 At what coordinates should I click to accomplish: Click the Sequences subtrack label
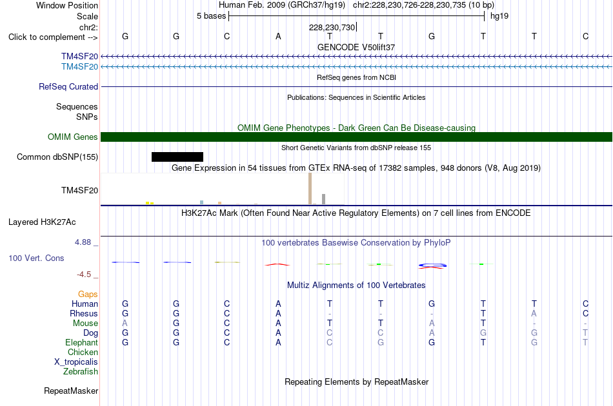[77, 106]
